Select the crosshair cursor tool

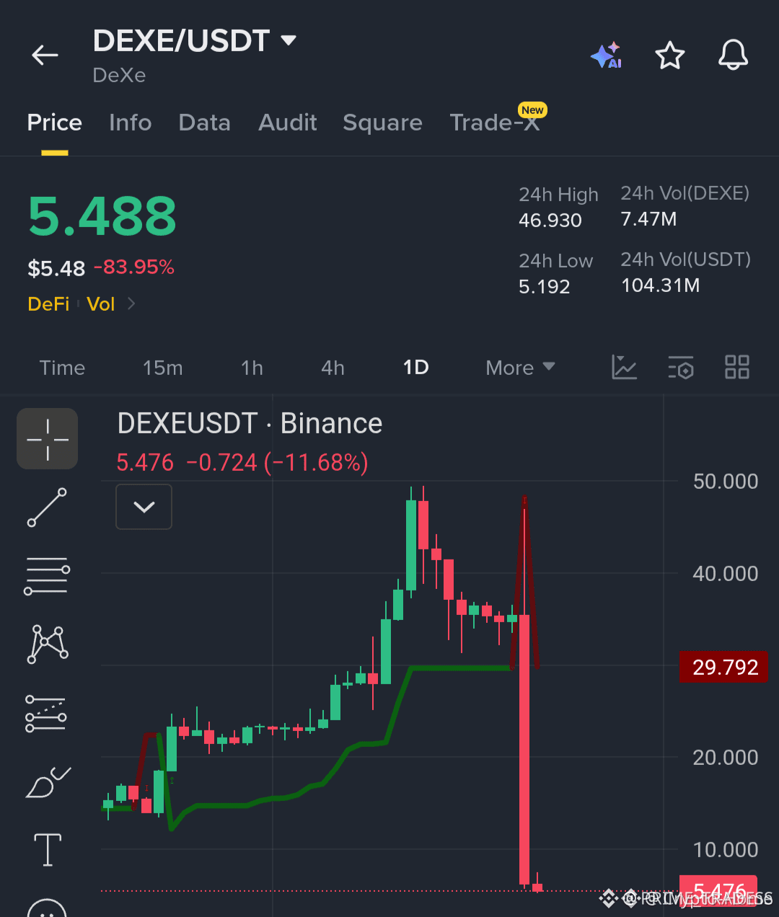pos(48,438)
